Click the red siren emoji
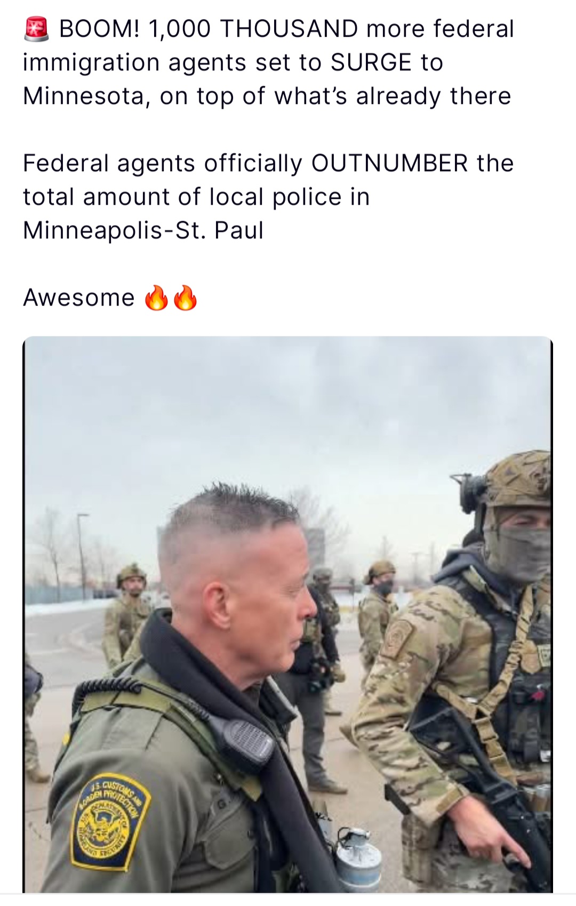The image size is (576, 906). tap(36, 29)
